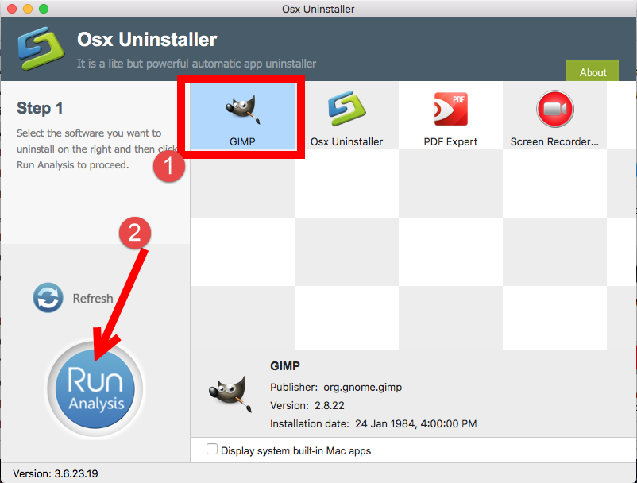Click the Screen Recorder... name label
Screen dimensions: 637x483
click(554, 141)
